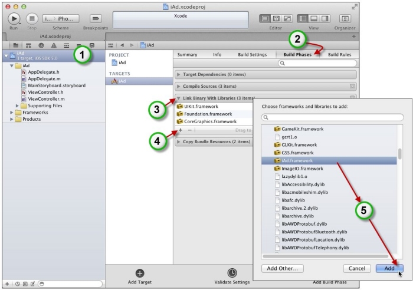Go forward with jump bar right arrow
The height and width of the screenshot is (290, 413).
pos(132,45)
